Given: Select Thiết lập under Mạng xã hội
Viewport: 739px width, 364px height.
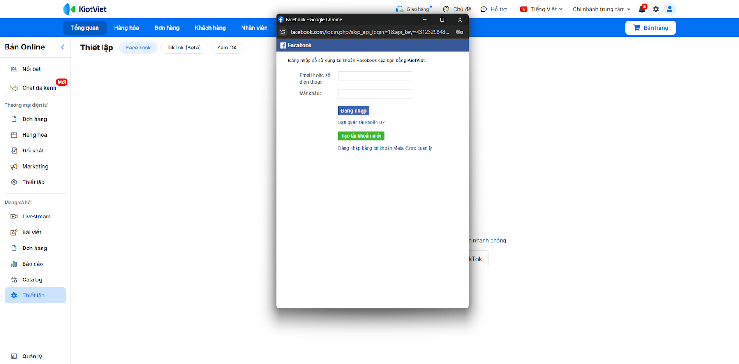Looking at the screenshot, I should 35,295.
